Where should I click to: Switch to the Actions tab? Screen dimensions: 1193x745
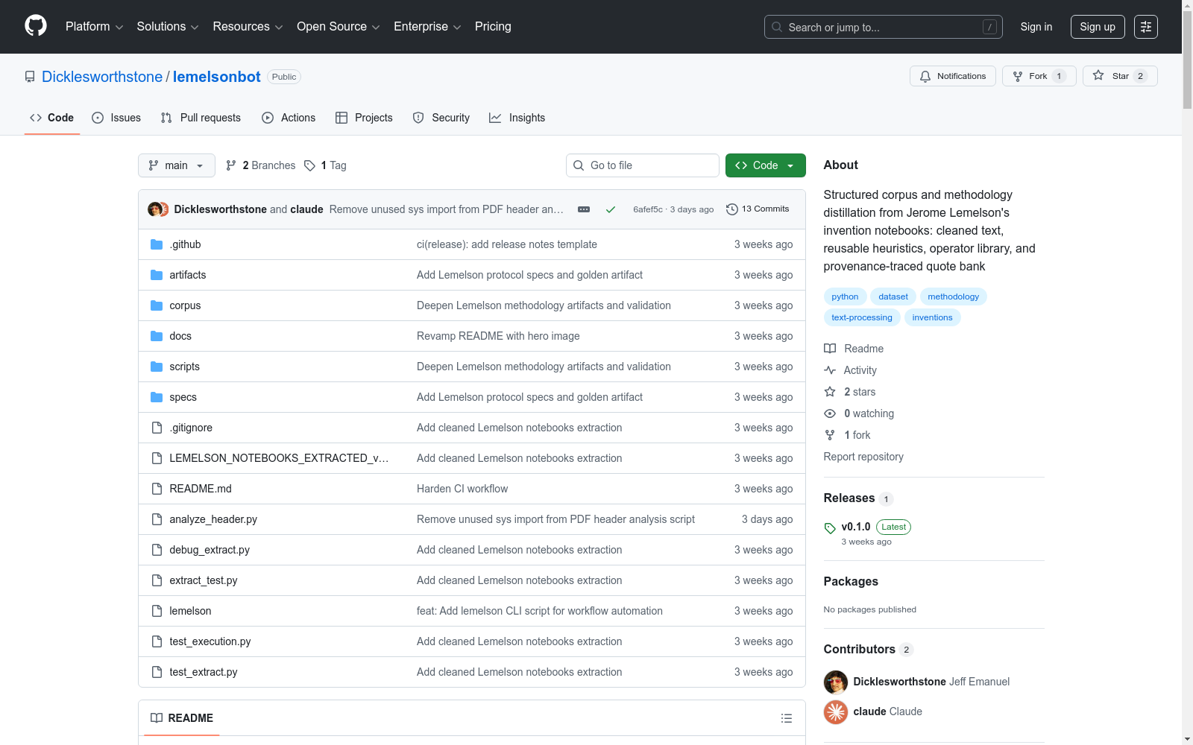(x=289, y=118)
